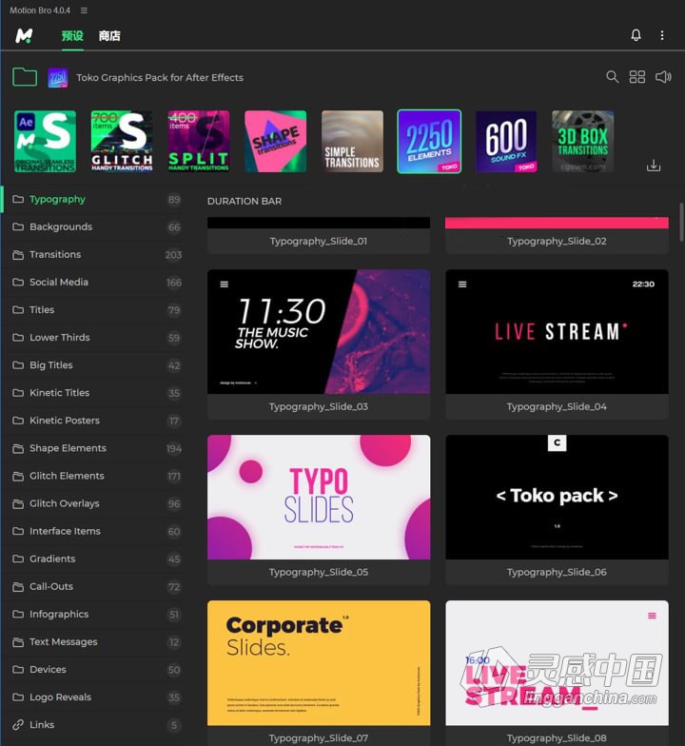Select the 2250 Elements pack
The image size is (685, 746).
tap(429, 141)
